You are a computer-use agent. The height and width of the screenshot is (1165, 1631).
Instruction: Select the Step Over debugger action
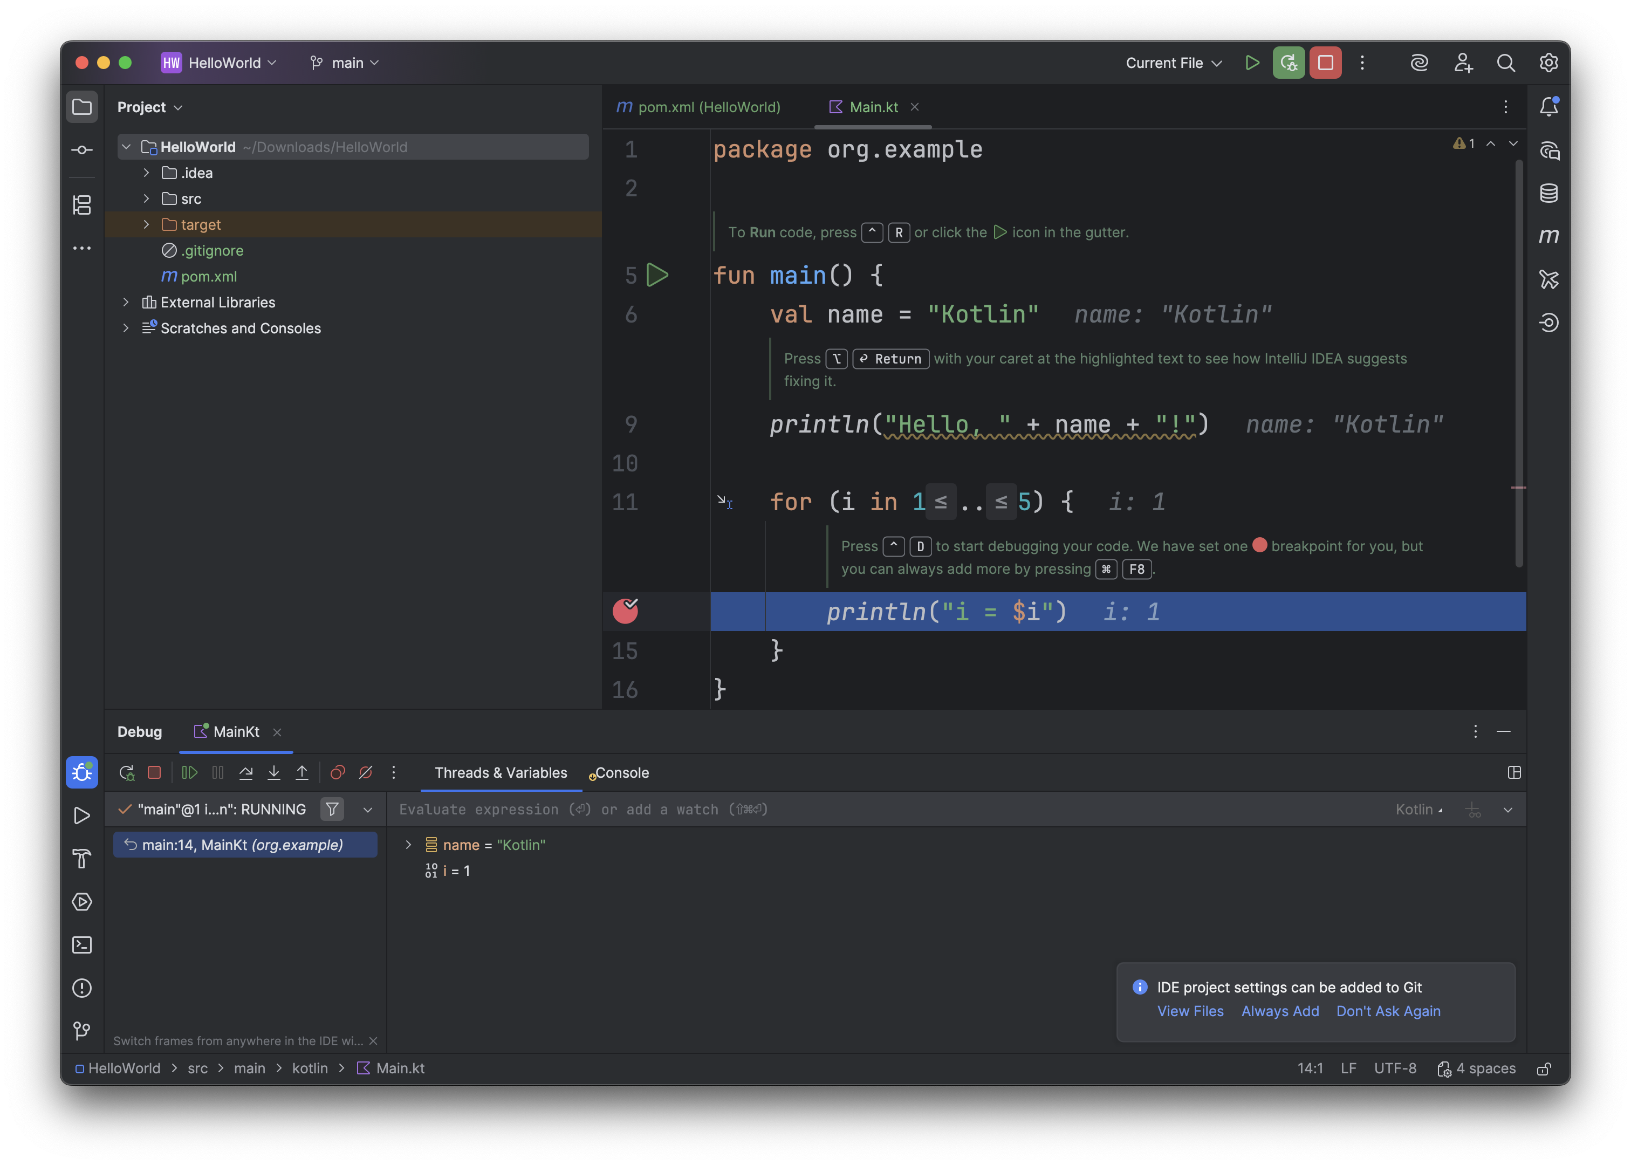[246, 772]
